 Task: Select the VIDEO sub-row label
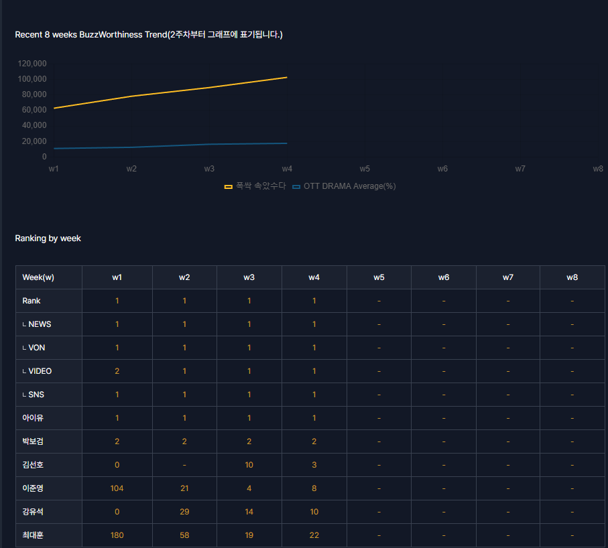coord(40,371)
